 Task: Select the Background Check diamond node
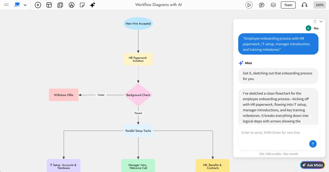138,95
